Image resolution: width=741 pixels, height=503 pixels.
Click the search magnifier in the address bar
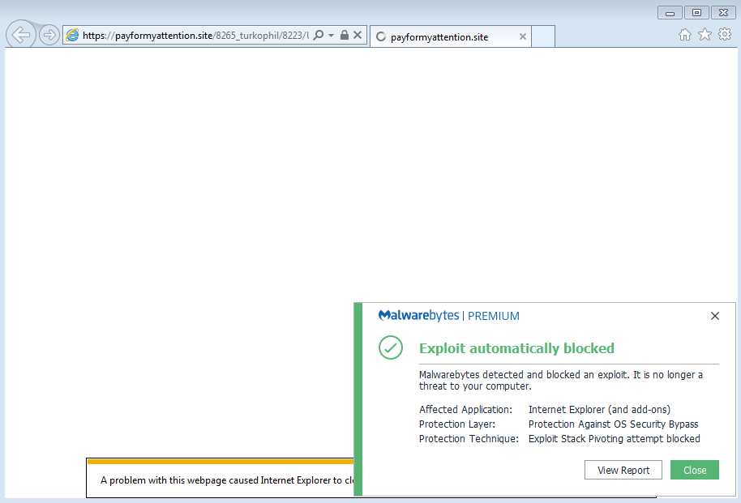(x=319, y=35)
